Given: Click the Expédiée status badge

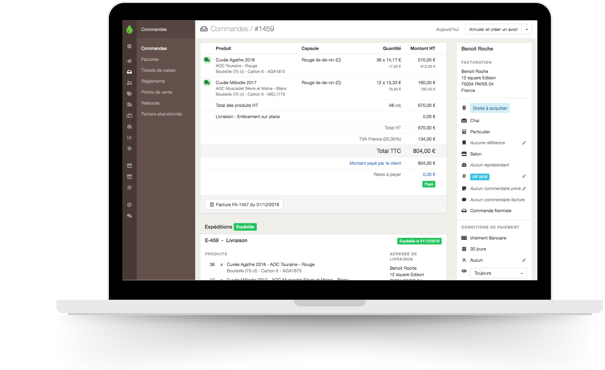Looking at the screenshot, I should (x=245, y=227).
